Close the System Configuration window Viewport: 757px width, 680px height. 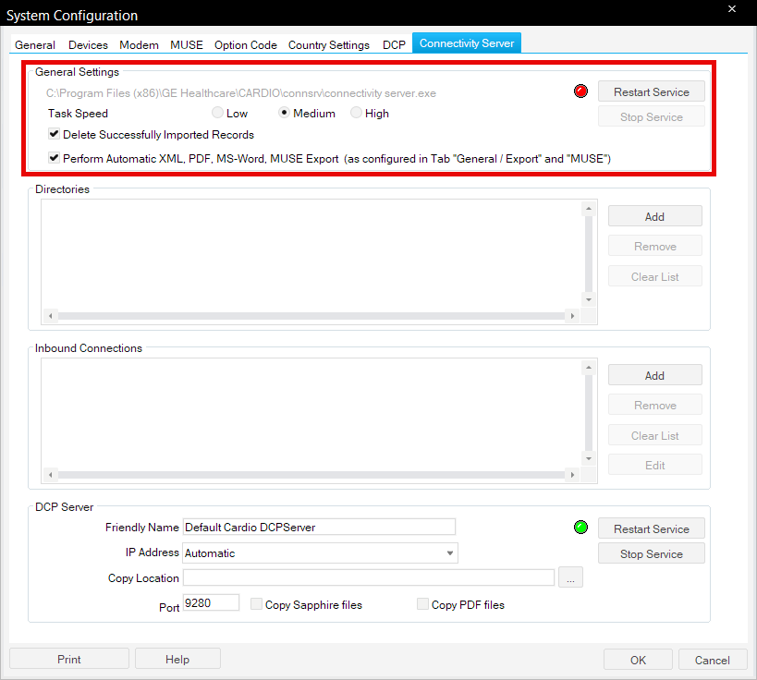(731, 9)
